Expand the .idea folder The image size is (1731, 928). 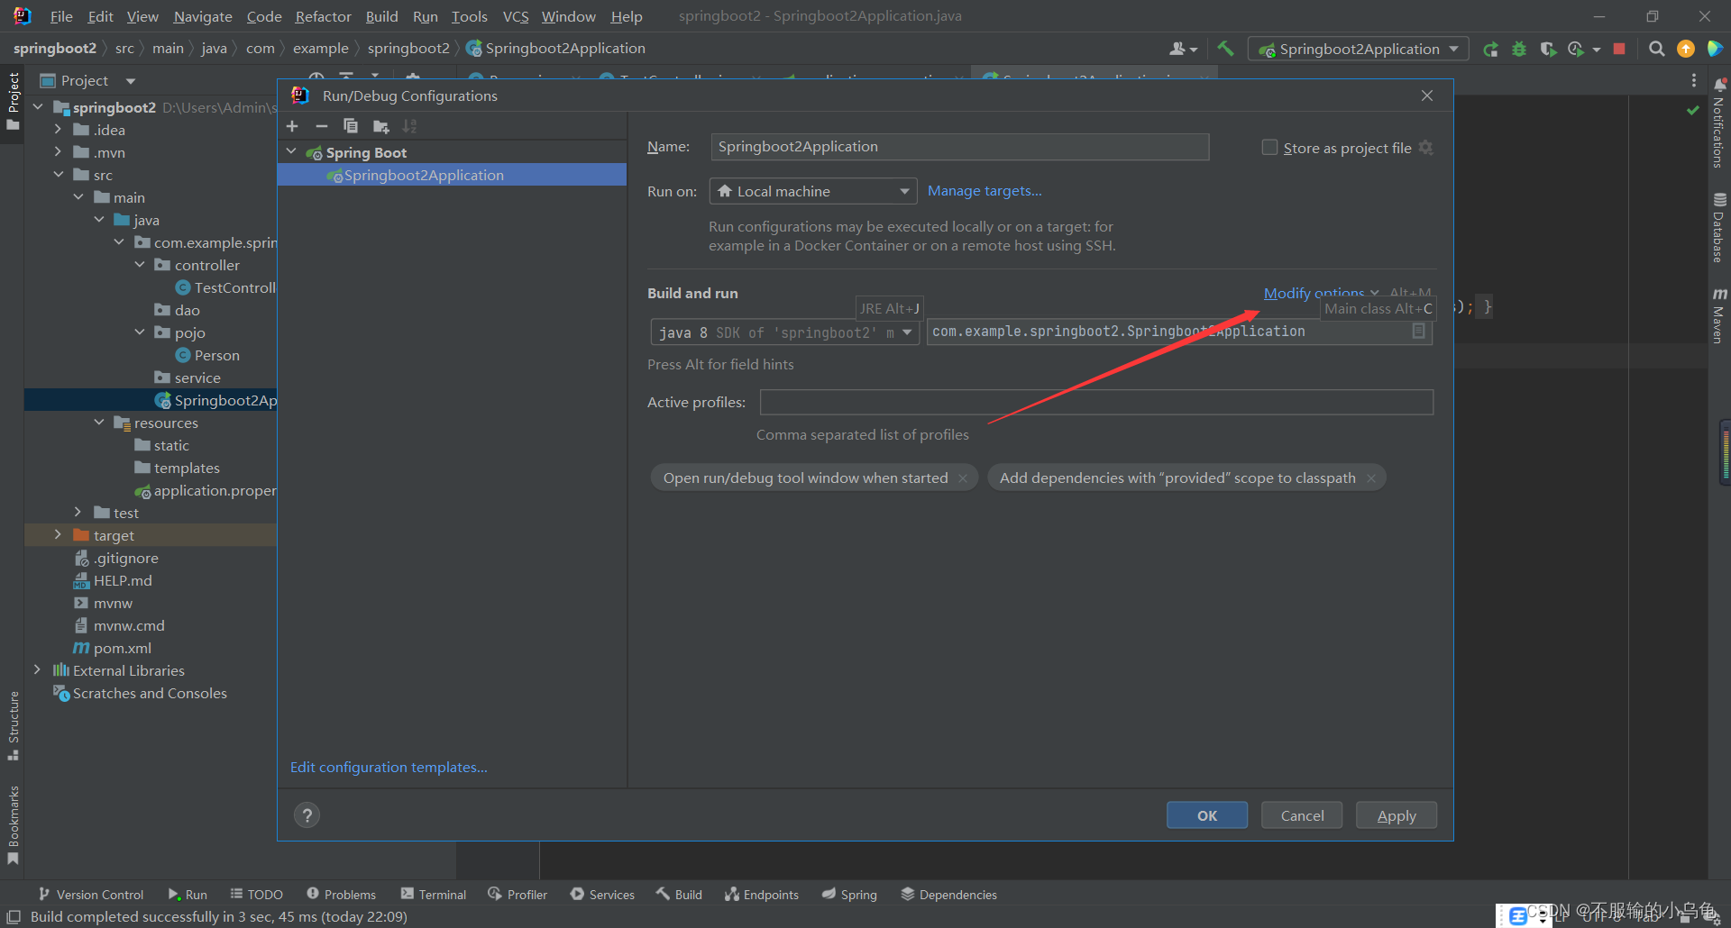point(58,130)
